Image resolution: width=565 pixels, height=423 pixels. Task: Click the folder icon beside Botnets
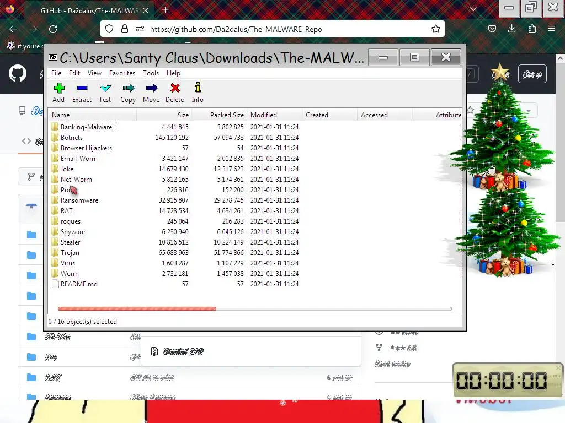pos(55,137)
